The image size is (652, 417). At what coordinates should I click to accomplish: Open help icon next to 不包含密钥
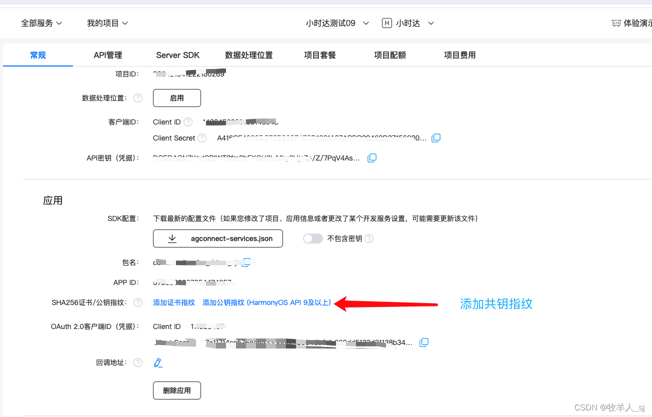point(369,238)
